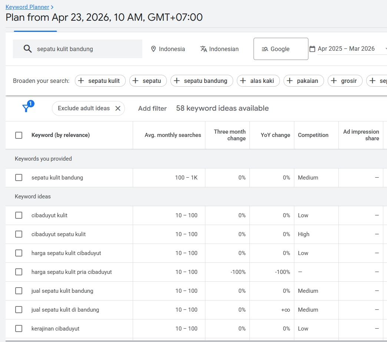
Task: Open the Apr 2025 – Mar 2026 date range dropdown
Action: pyautogui.click(x=346, y=48)
